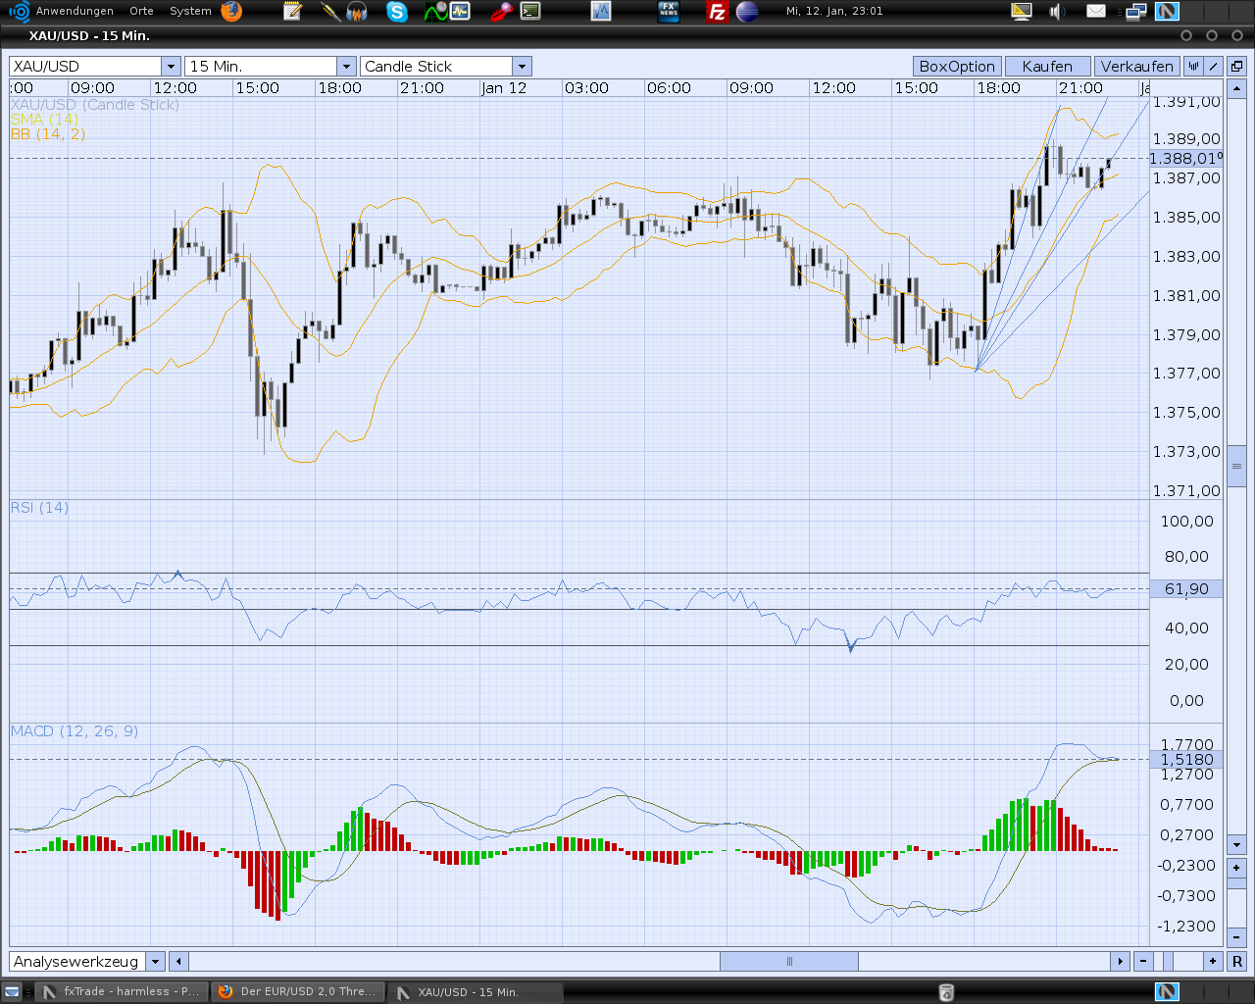1255x1004 pixels.
Task: Open the Anwendungen menu
Action: [74, 12]
